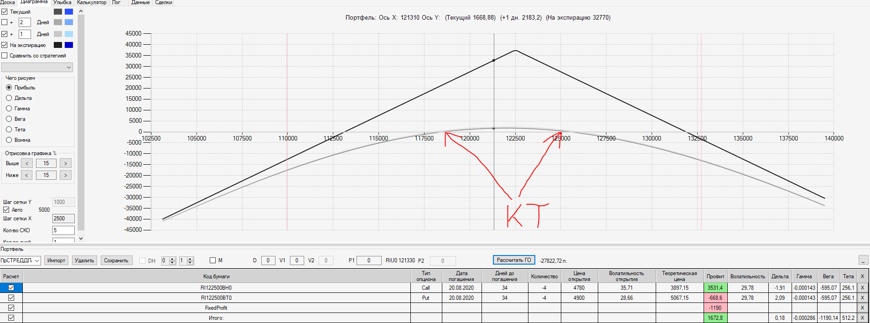Pick the light blue +1 Дней color swatch

coord(69,34)
